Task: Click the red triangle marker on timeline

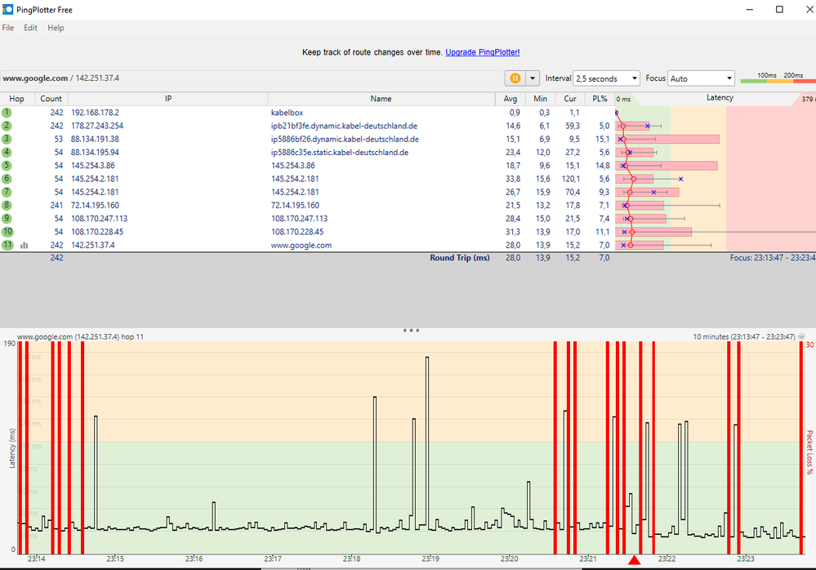Action: [634, 559]
